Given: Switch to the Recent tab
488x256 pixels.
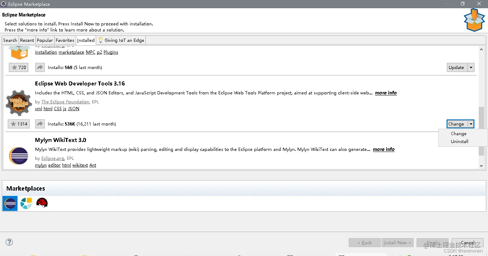Looking at the screenshot, I should tap(27, 40).
